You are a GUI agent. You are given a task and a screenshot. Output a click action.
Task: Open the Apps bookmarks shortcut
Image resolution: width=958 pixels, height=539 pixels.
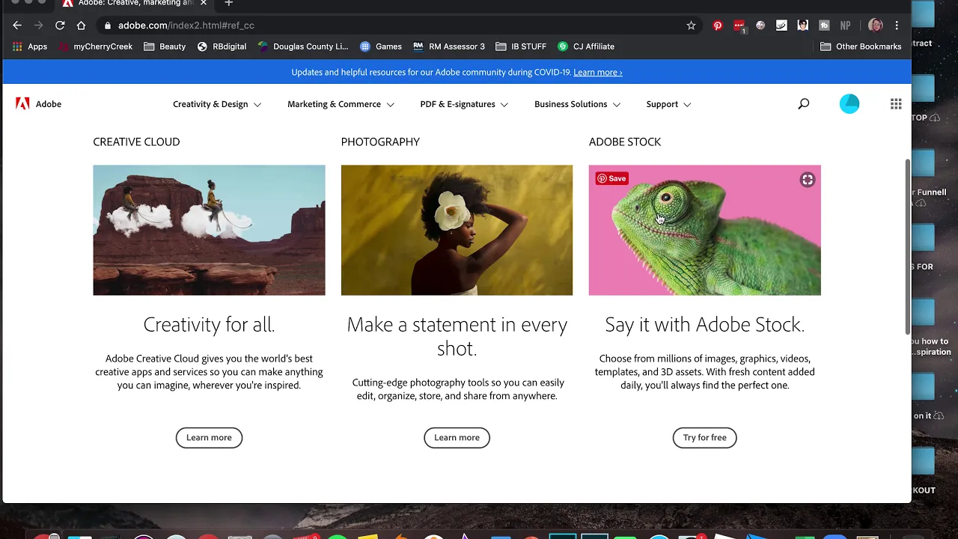coord(29,46)
